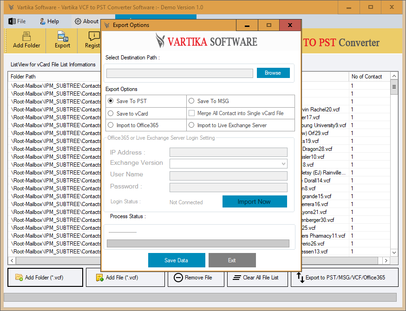406x311 pixels.
Task: Click the Register toolbar icon
Action: (94, 36)
